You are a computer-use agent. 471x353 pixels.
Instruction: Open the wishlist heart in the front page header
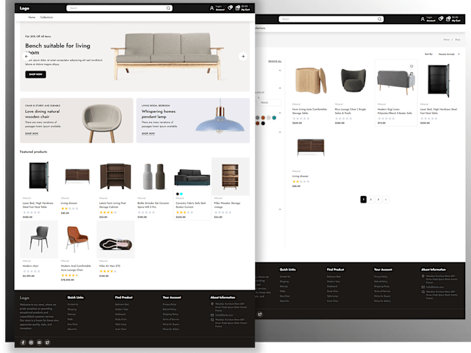(230, 8)
